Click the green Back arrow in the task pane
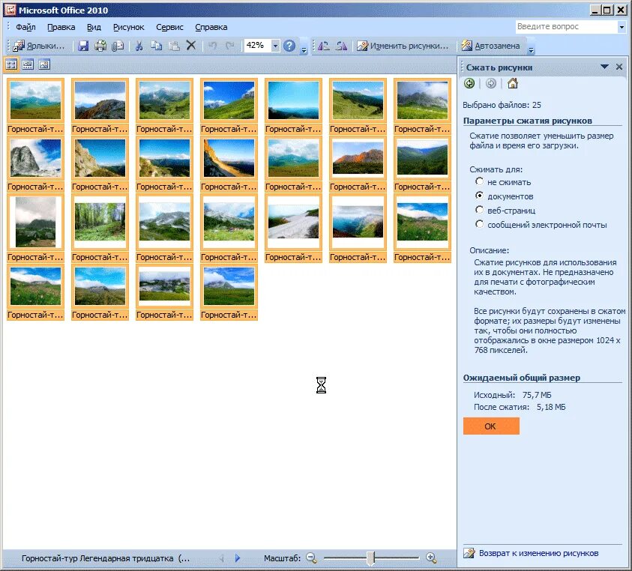This screenshot has height=571, width=632. click(469, 83)
